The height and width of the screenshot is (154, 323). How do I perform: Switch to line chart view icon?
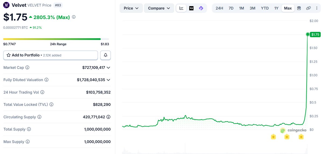tap(181, 8)
